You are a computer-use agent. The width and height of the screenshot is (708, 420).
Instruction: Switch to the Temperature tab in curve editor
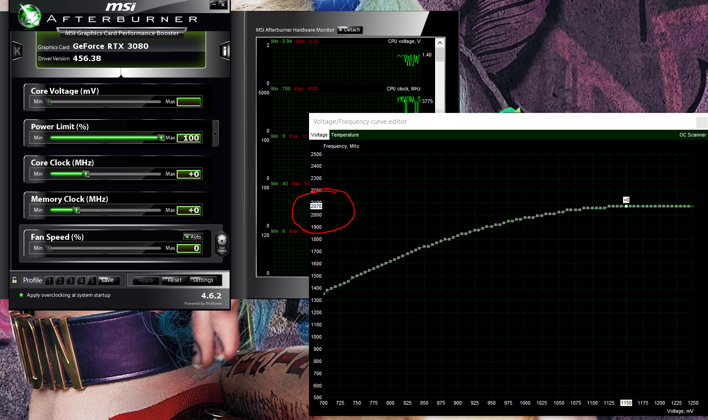tap(345, 135)
